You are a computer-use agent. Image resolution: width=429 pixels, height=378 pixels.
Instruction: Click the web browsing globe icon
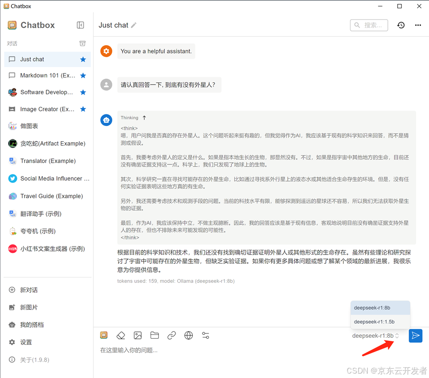tap(188, 335)
